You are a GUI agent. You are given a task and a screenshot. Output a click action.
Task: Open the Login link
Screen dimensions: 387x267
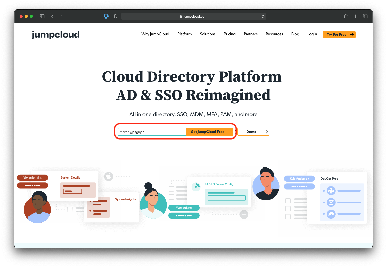click(312, 34)
